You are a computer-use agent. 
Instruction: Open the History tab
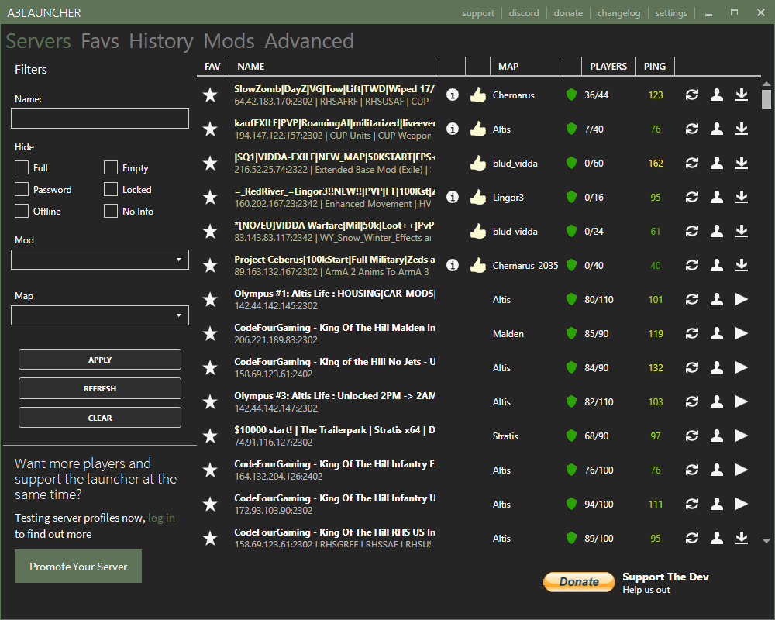pyautogui.click(x=161, y=41)
